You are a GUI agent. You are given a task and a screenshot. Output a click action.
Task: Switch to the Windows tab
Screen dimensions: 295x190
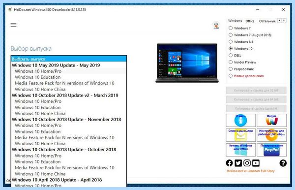click(x=235, y=21)
